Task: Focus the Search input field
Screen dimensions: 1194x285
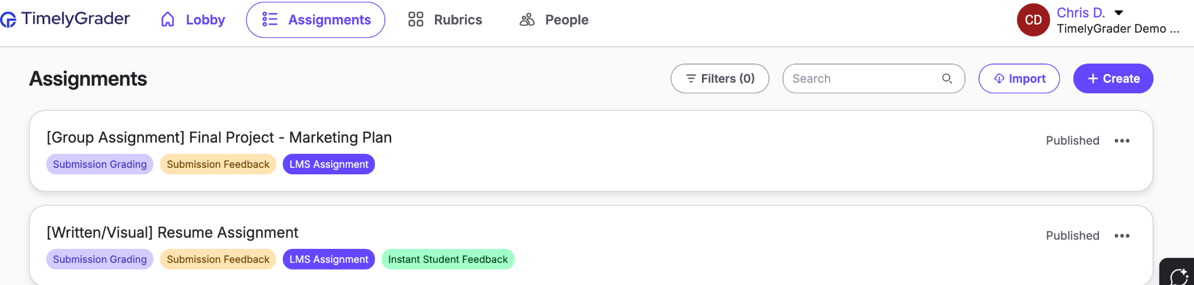Action: tap(873, 79)
